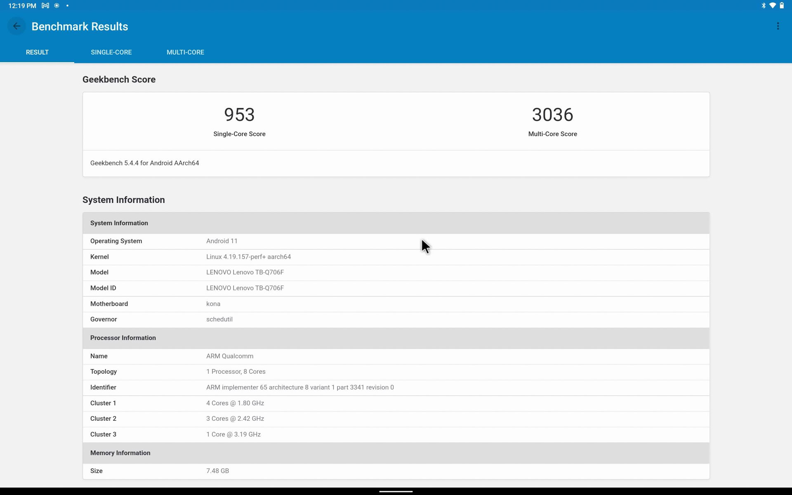Tap the battery status icon
The height and width of the screenshot is (495, 792).
tap(782, 6)
